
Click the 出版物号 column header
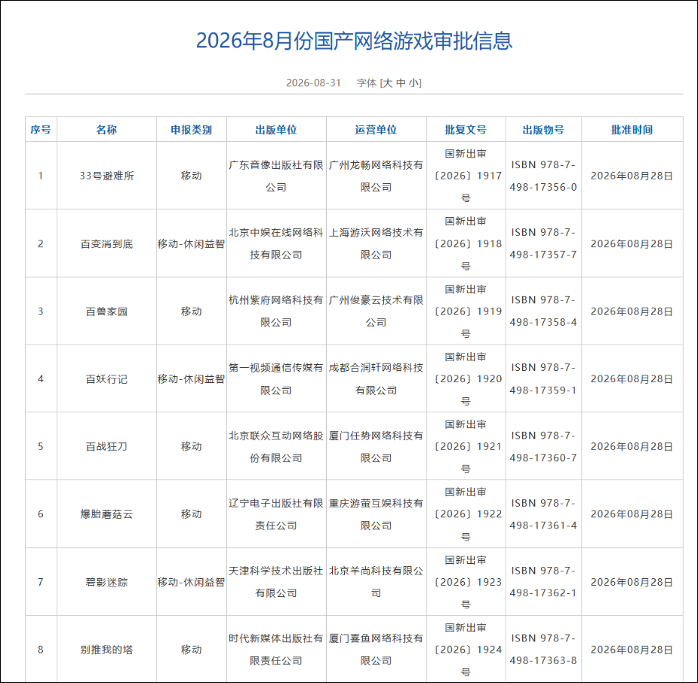click(x=543, y=130)
